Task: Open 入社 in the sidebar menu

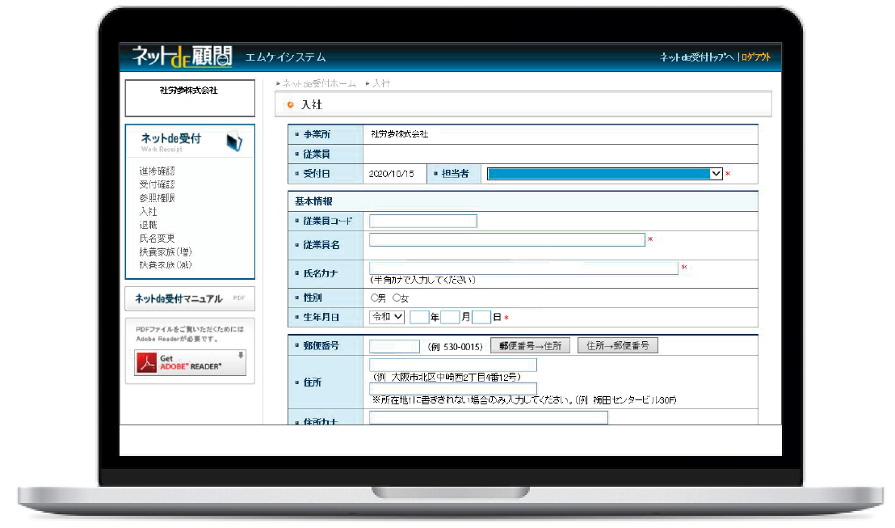Action: pos(148,211)
